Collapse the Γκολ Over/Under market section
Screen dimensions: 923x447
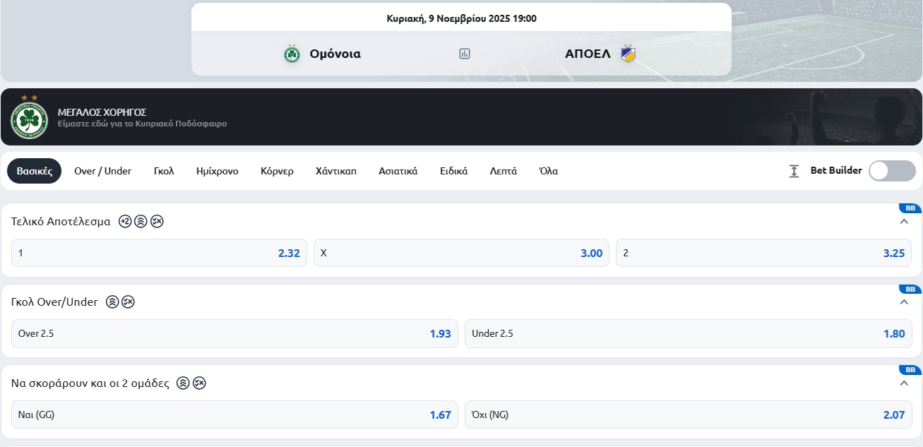point(904,302)
